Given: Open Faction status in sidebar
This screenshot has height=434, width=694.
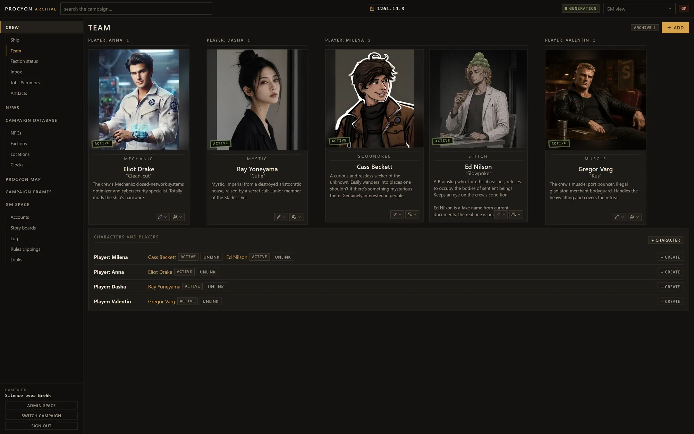Looking at the screenshot, I should pyautogui.click(x=24, y=61).
